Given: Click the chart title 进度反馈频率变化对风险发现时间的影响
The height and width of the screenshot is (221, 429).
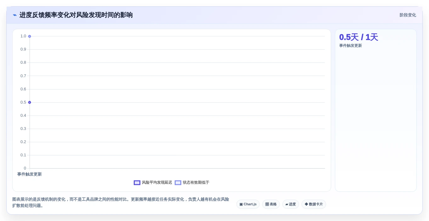Looking at the screenshot, I should [76, 15].
